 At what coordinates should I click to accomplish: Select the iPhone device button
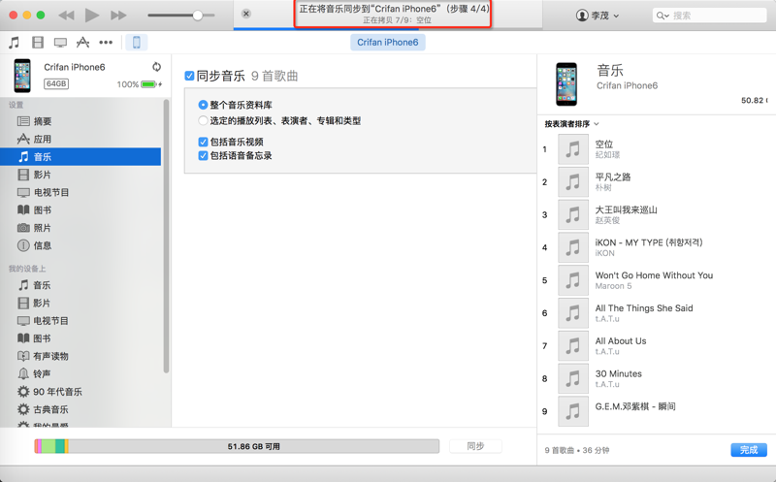pos(137,43)
